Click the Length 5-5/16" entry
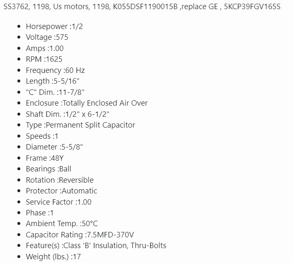 [53, 81]
